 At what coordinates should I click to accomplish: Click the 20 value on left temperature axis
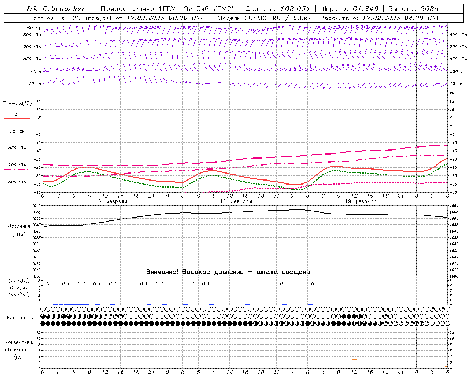[38, 93]
